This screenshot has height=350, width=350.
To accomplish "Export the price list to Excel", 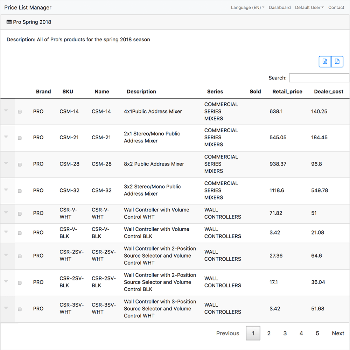I will coord(325,61).
